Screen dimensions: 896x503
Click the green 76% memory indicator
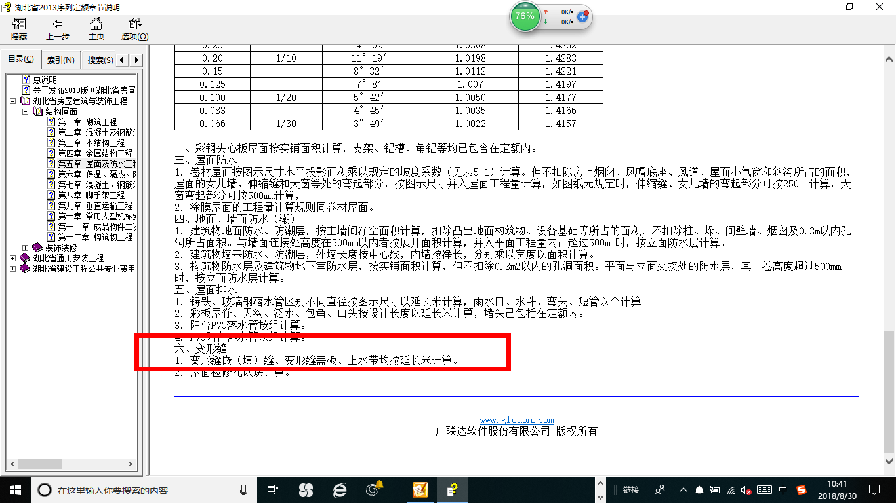pyautogui.click(x=525, y=16)
